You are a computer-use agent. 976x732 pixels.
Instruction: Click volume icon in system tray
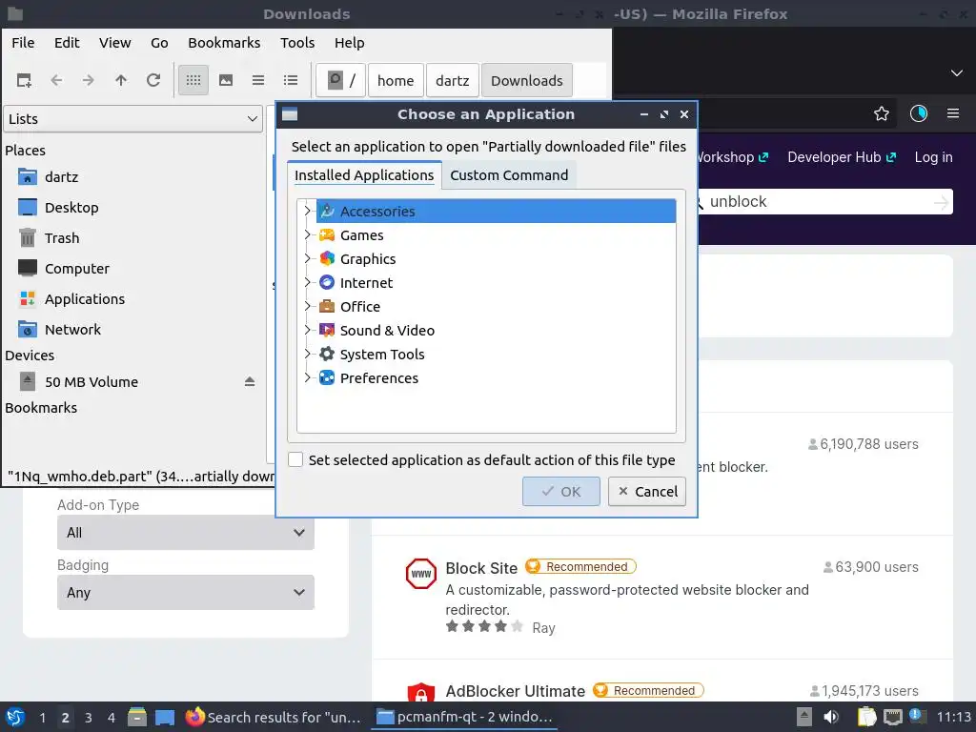(831, 717)
